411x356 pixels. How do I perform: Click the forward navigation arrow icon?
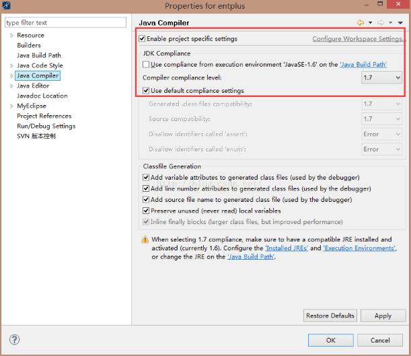(381, 23)
